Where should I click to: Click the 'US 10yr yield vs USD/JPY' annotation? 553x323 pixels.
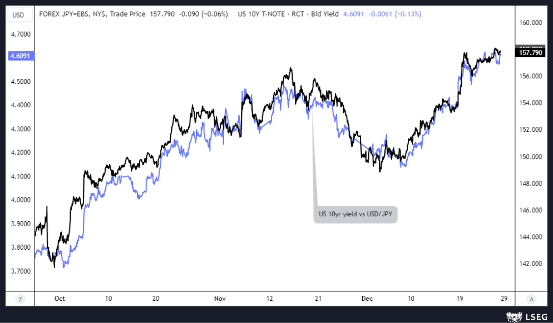355,213
